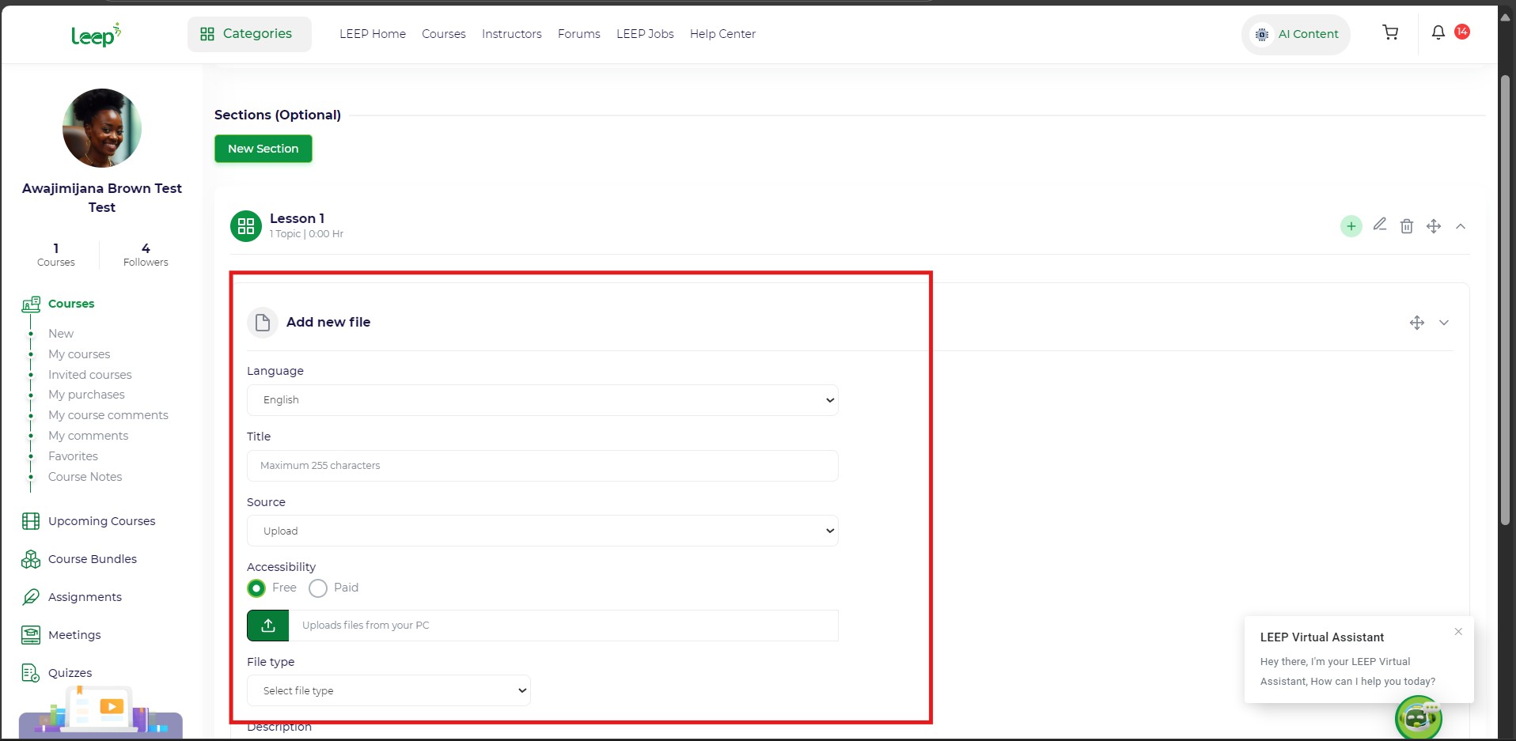Click into the Title input field
The image size is (1516, 741).
(542, 466)
